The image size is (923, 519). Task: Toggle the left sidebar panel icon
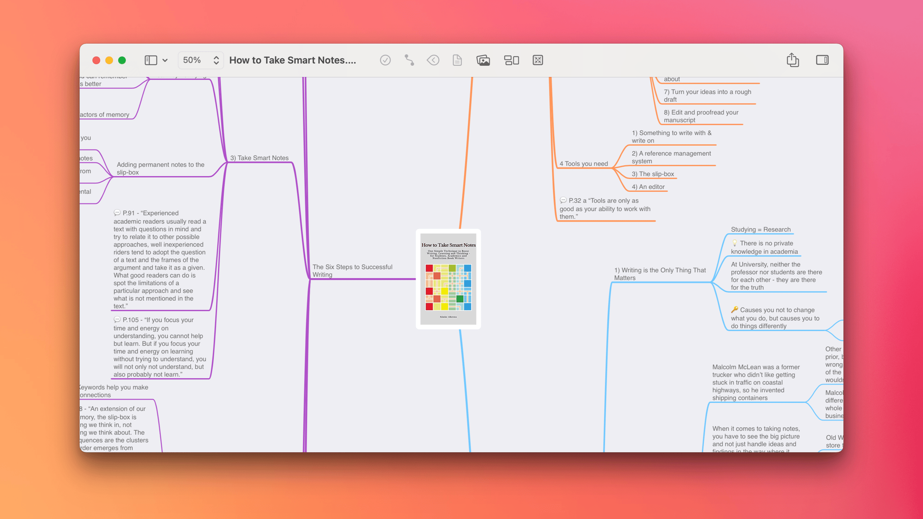tap(151, 60)
